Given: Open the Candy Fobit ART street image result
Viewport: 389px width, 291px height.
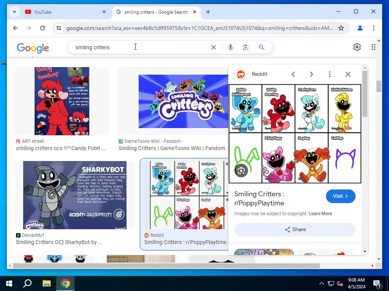Looking at the screenshot, I should tap(62, 101).
